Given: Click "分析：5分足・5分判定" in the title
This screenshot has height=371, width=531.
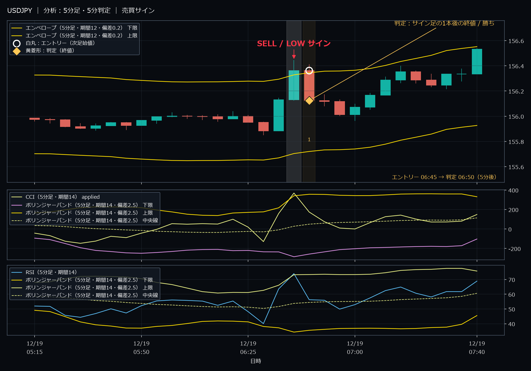Looking at the screenshot, I should coord(77,11).
